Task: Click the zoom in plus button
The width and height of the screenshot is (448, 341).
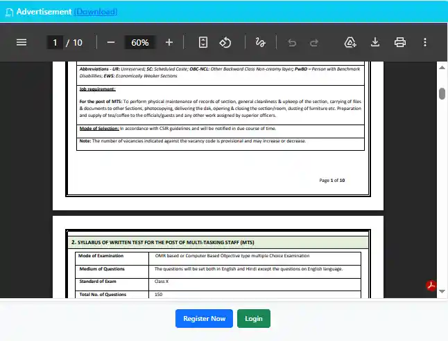Action: pos(169,42)
